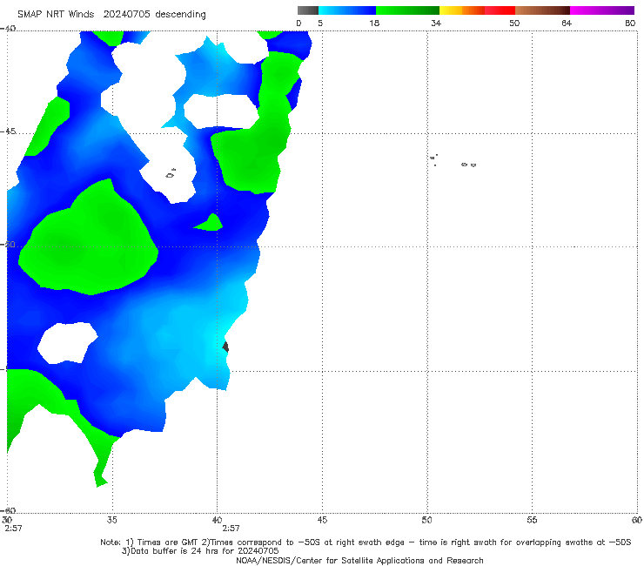Click the green 18-34 colorbar segment
Viewport: 644px width, 566px height.
[407, 10]
